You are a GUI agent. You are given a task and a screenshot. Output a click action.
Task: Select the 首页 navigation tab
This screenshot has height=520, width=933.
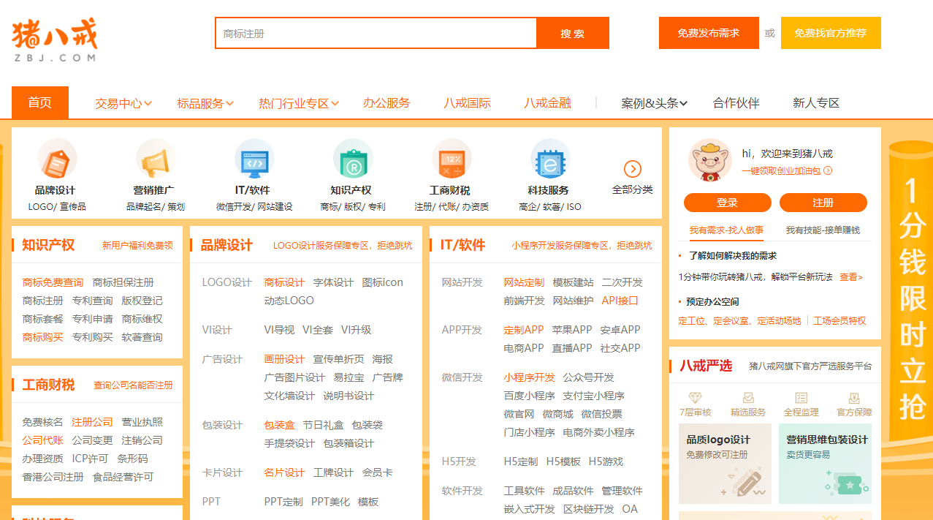pos(39,103)
